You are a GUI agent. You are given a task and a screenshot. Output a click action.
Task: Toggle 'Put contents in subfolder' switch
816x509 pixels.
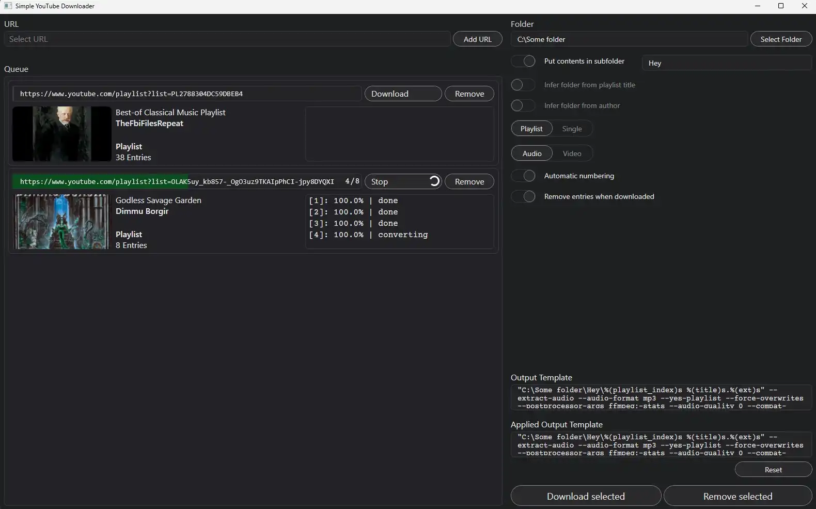[x=523, y=61]
